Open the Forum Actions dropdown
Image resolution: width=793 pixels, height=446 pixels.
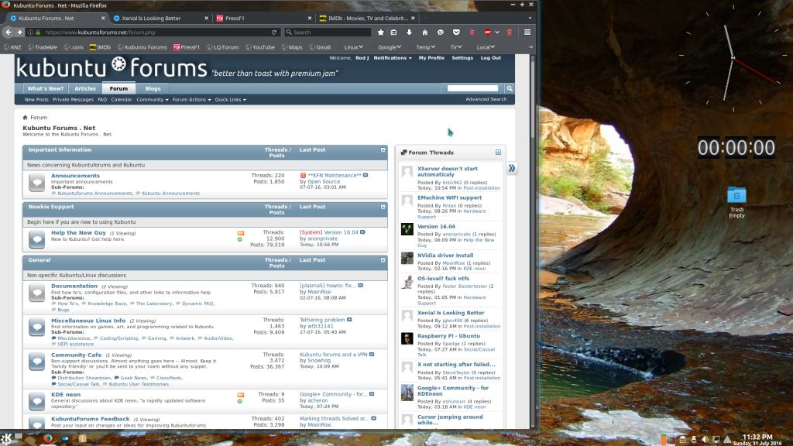point(191,100)
